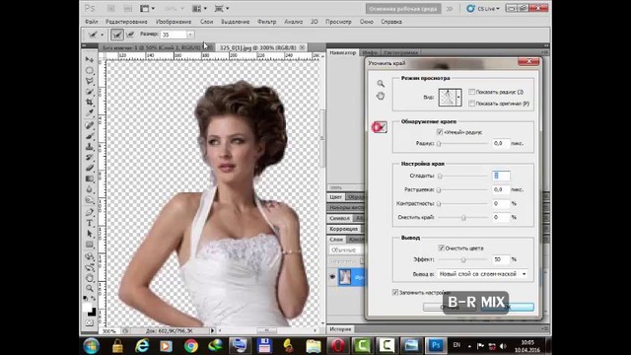Switch to 325_0[1].jpg document tab

261,47
